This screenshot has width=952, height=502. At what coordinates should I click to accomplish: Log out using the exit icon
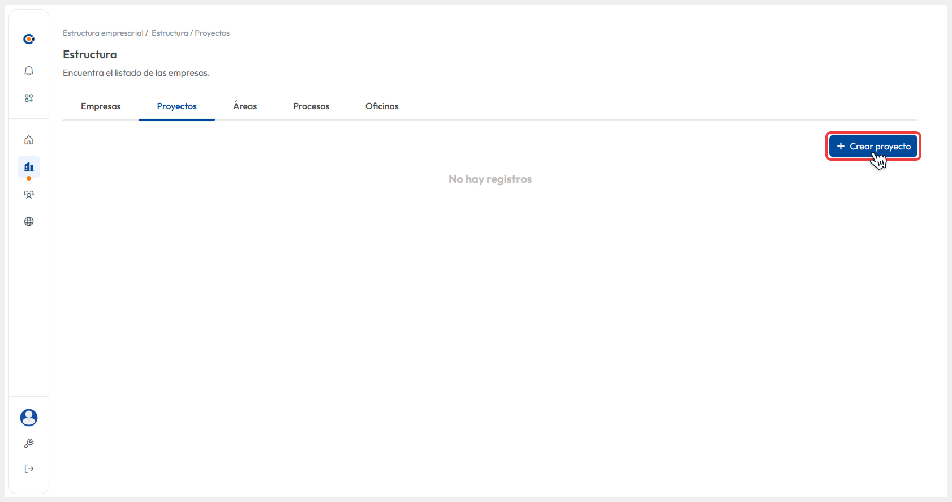click(29, 469)
